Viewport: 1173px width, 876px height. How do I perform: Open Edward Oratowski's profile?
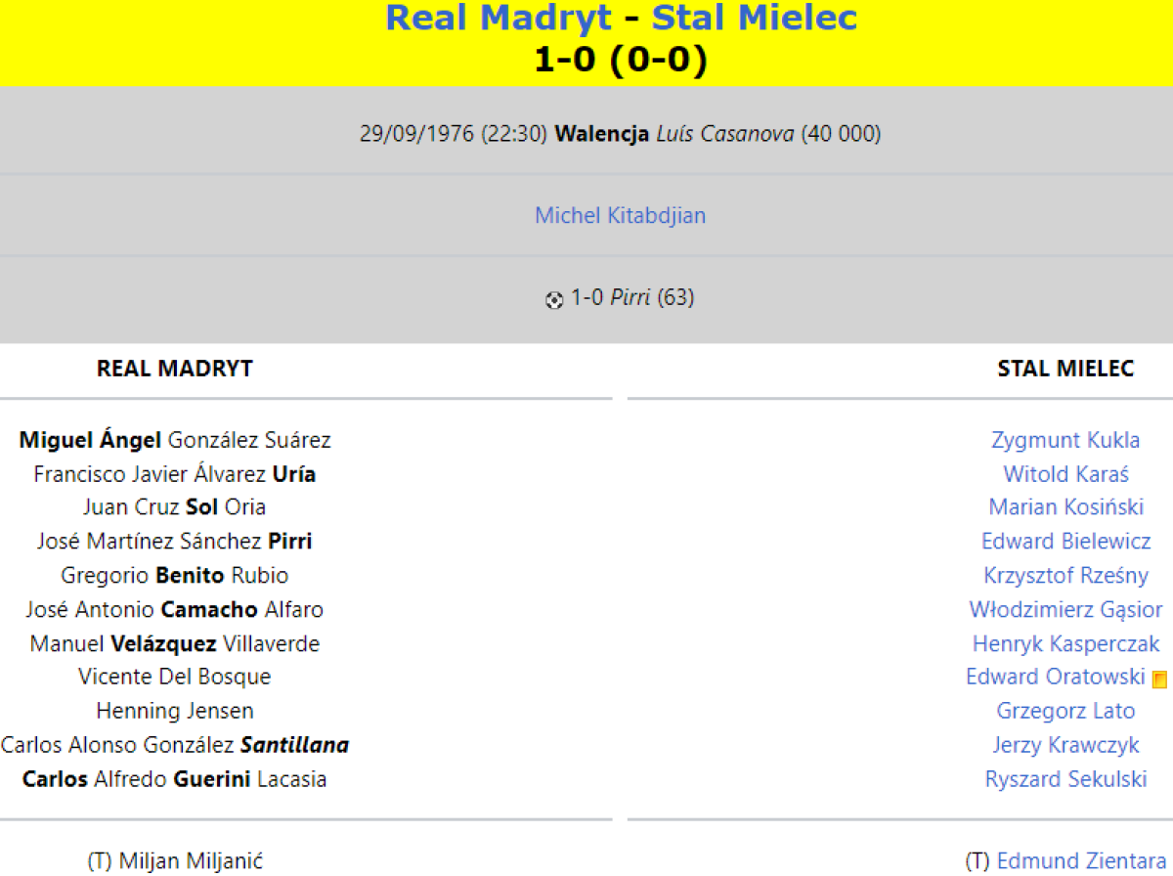1055,677
